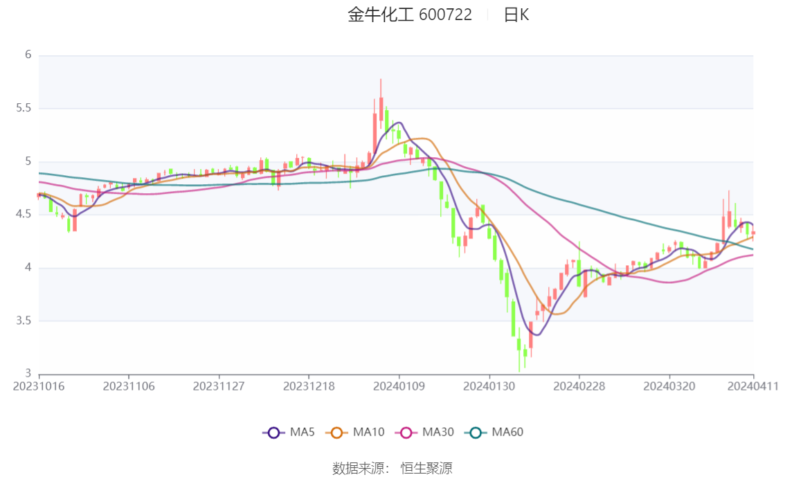
Task: Select x-axis date 20231016
Action: pos(39,386)
